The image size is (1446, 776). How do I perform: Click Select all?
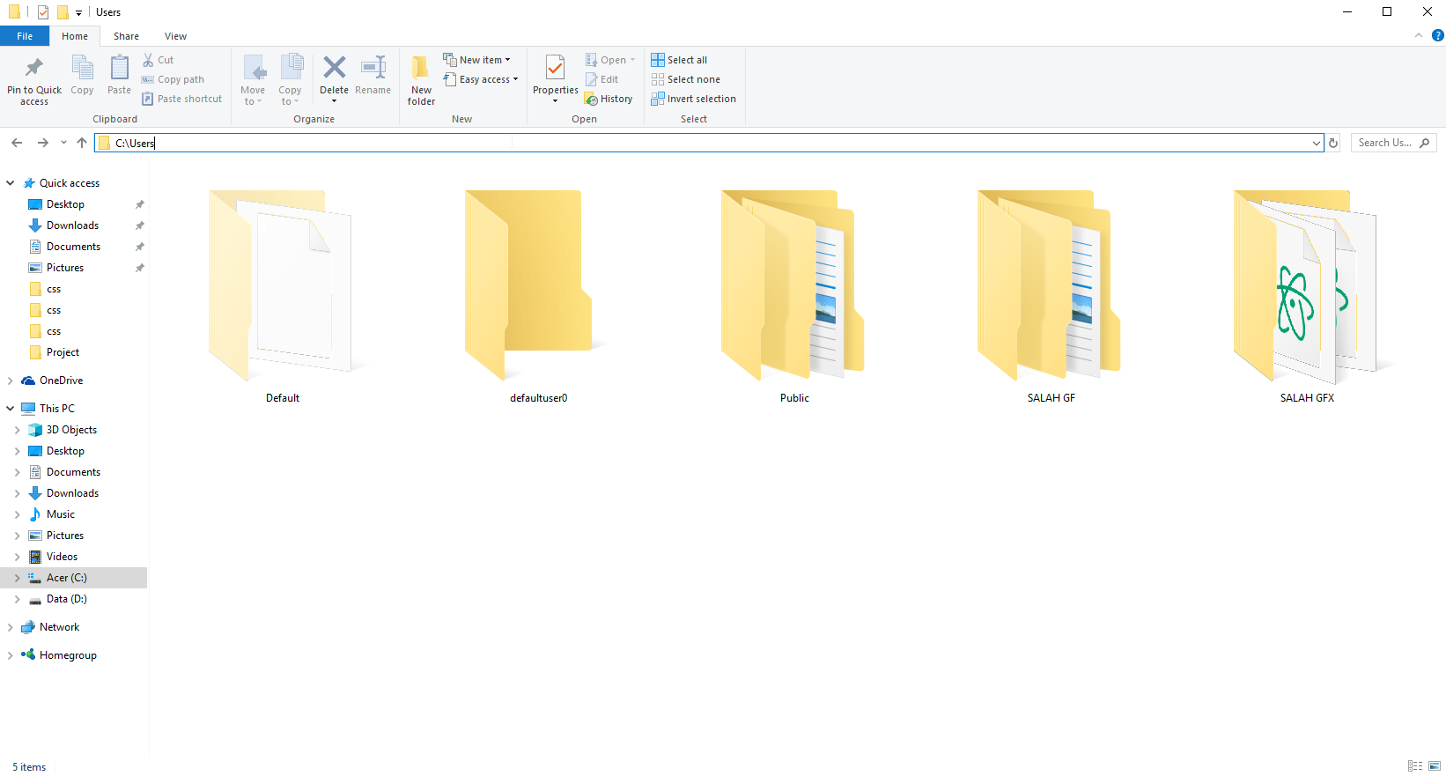(x=679, y=60)
